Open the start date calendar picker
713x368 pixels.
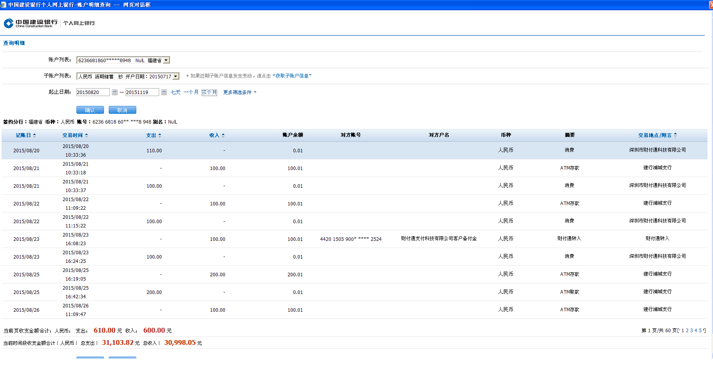115,92
